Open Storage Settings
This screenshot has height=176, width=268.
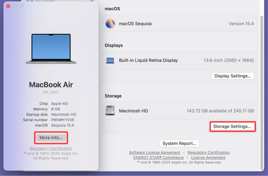pyautogui.click(x=232, y=127)
